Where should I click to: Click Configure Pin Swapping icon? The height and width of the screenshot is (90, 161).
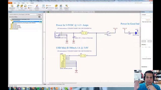(66, 7)
